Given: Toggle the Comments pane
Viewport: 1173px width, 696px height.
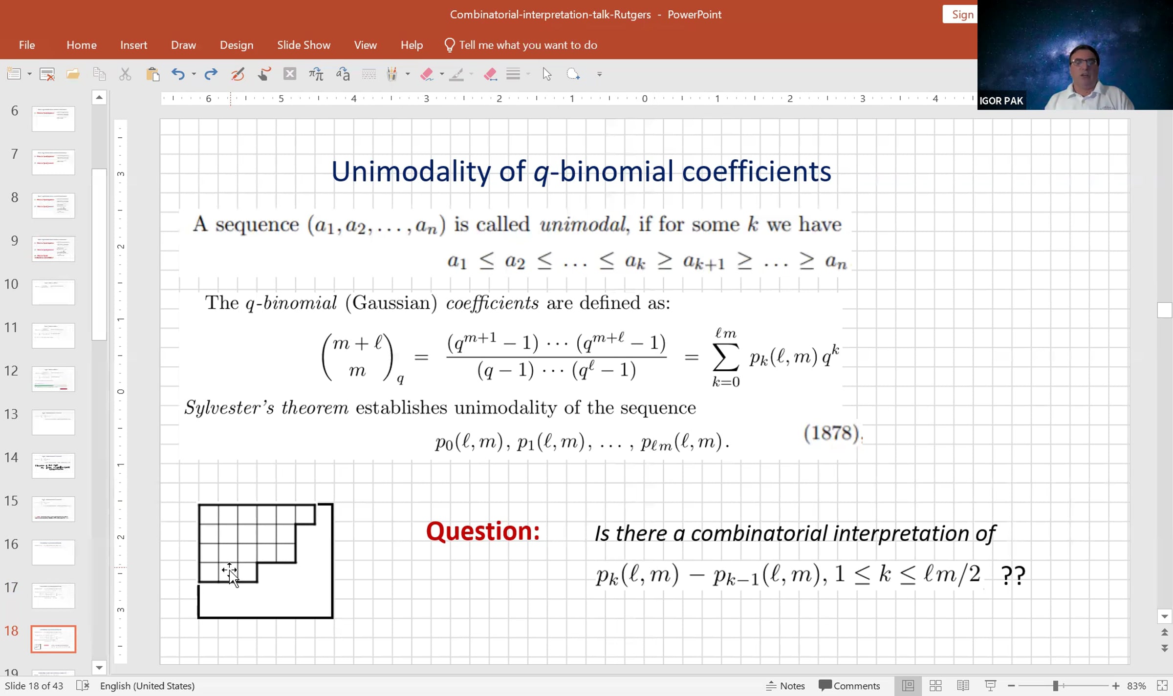Looking at the screenshot, I should [849, 686].
